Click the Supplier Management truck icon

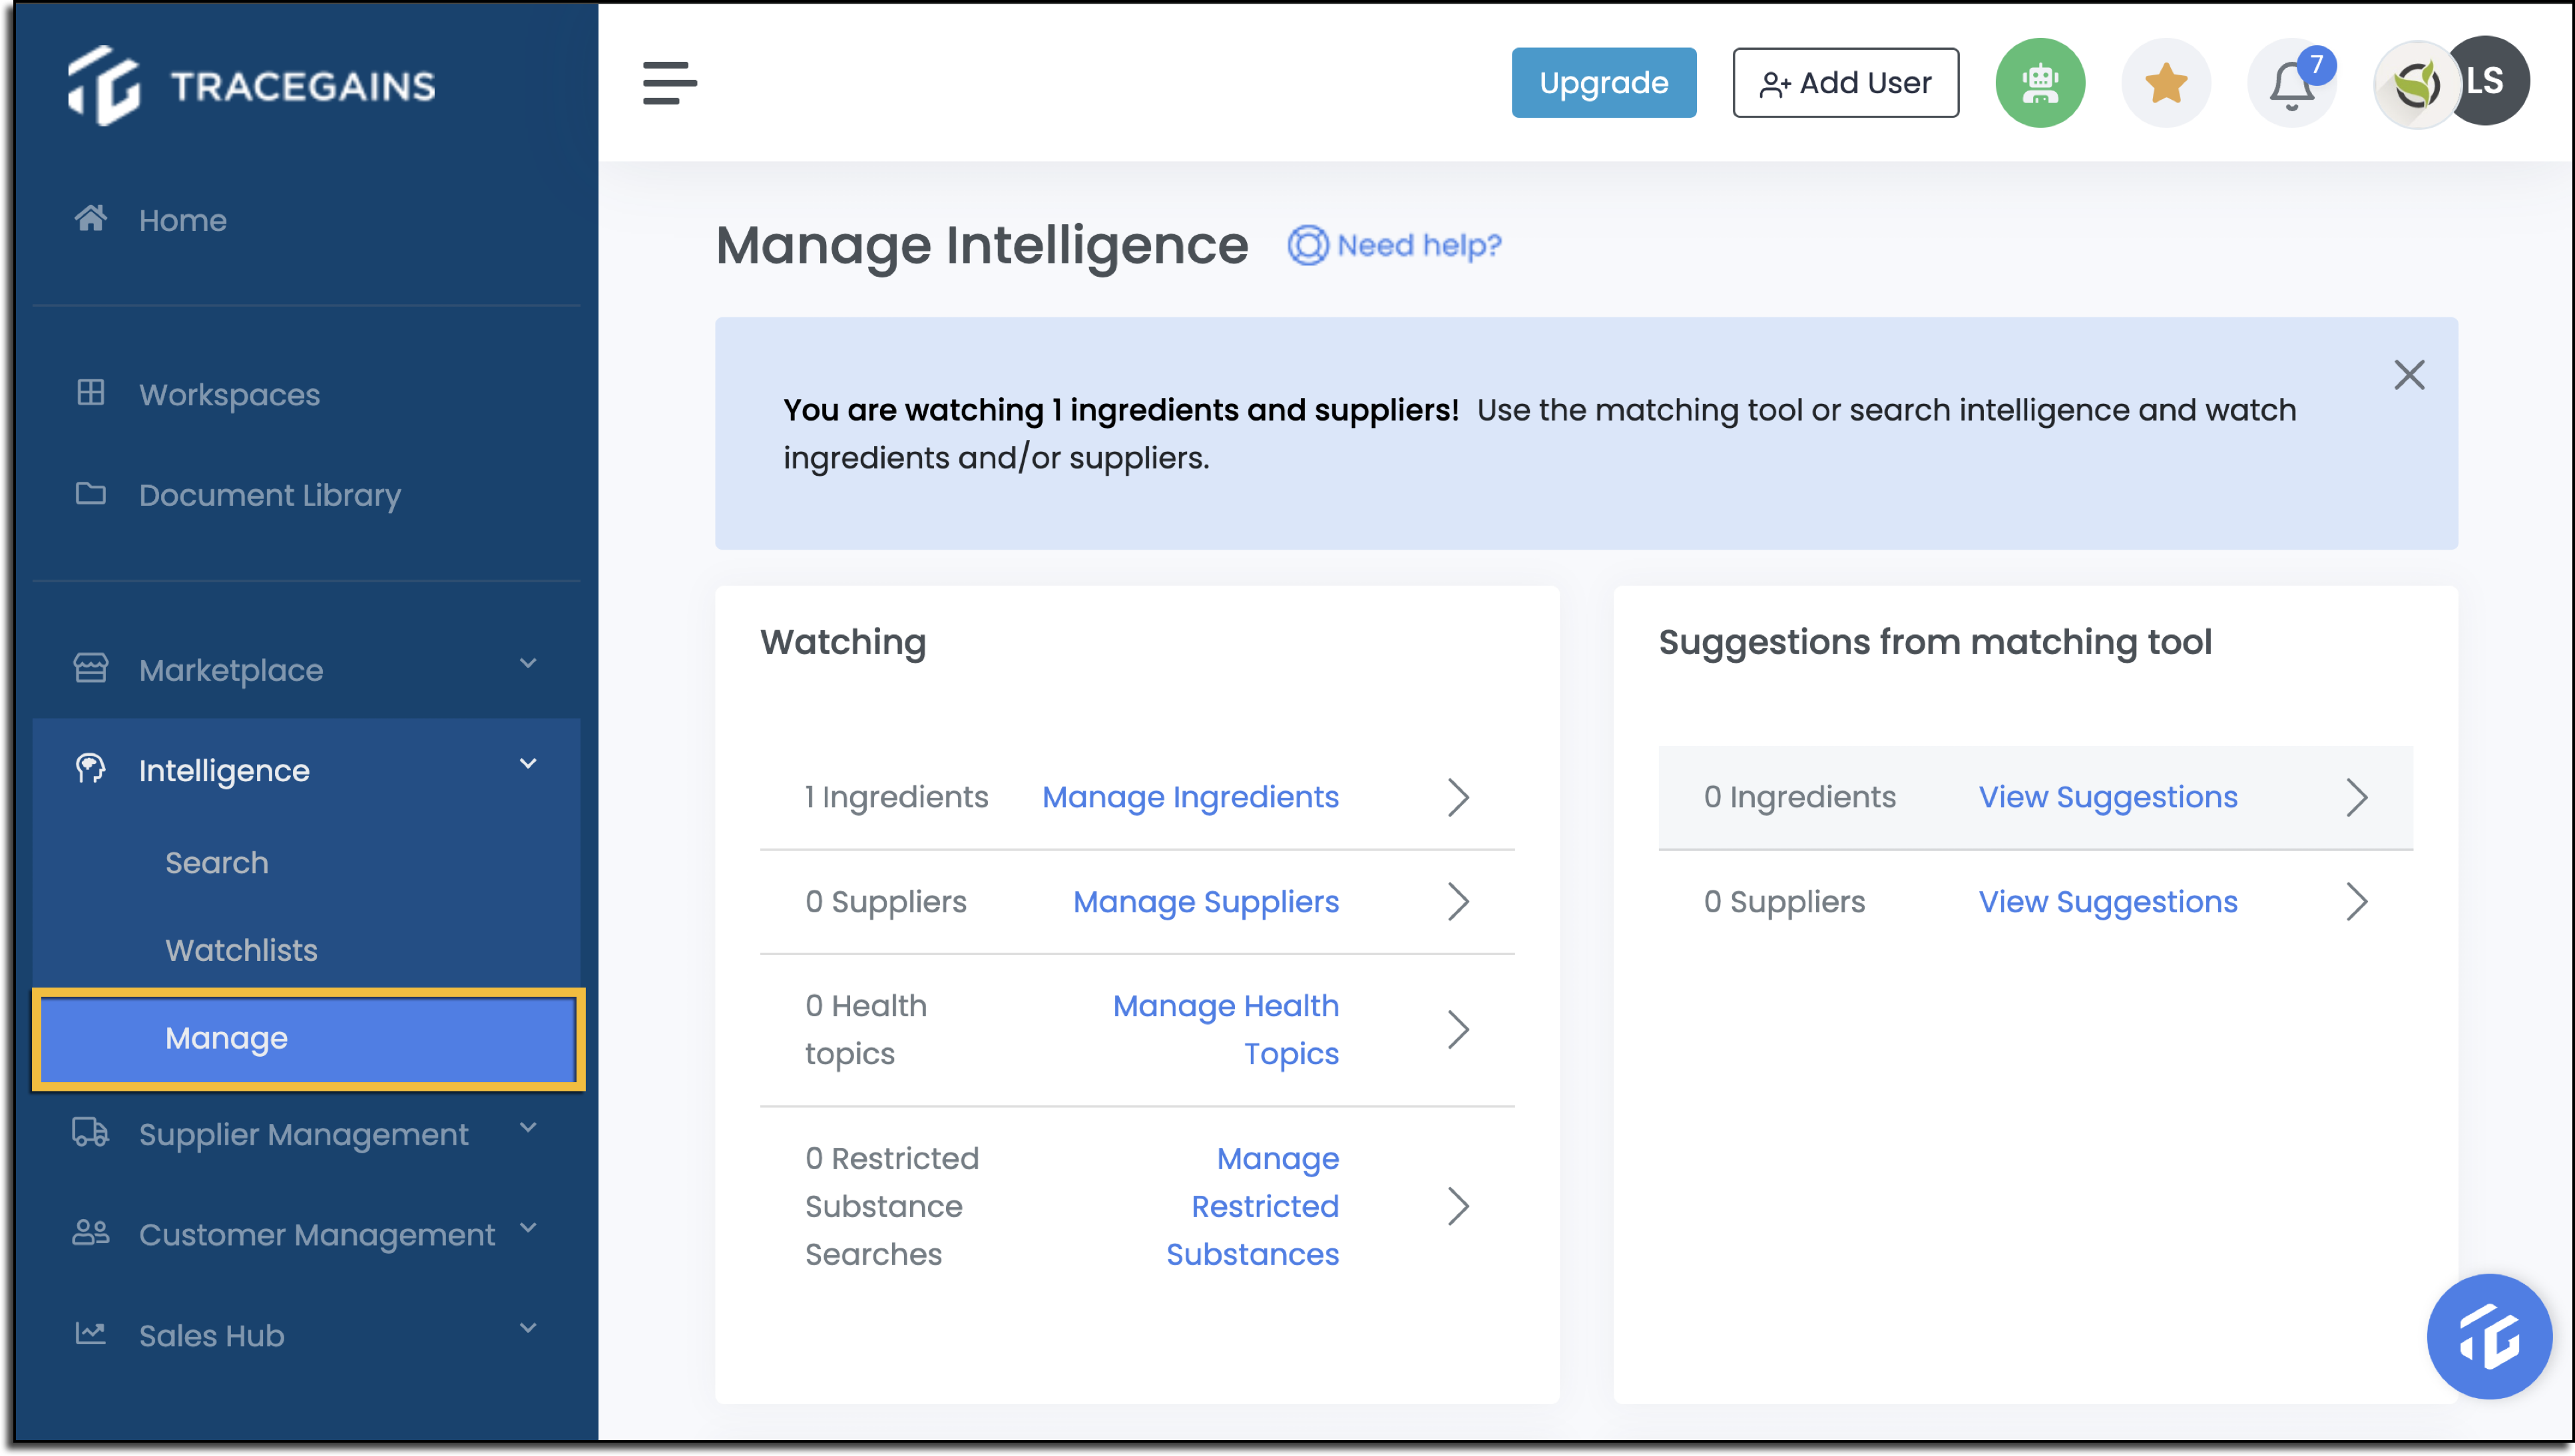click(x=90, y=1132)
